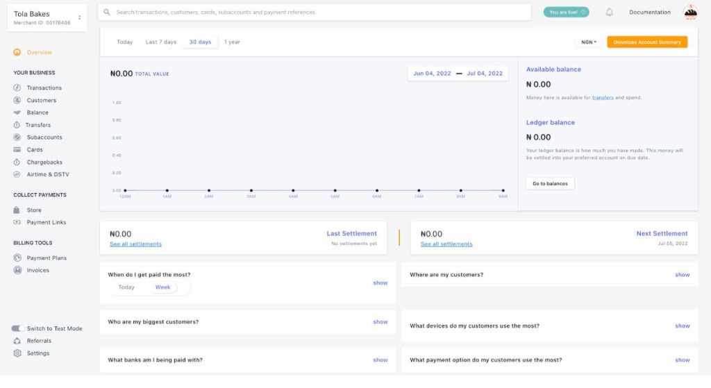Show 'When do I get paid the most?'
The image size is (711, 388).
(380, 282)
